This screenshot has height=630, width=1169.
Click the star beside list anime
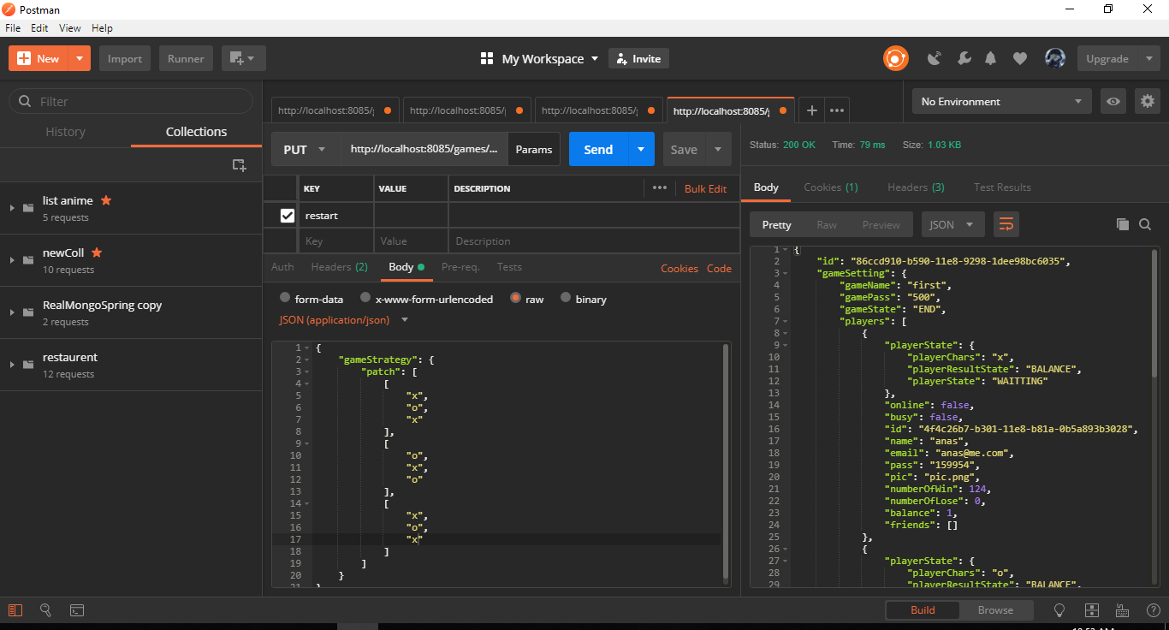click(x=106, y=199)
